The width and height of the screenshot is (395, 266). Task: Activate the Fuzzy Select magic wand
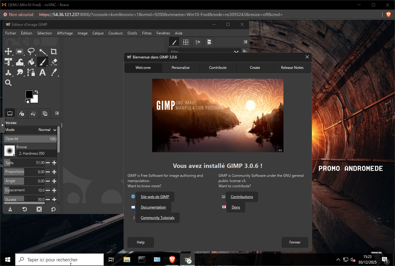43,52
